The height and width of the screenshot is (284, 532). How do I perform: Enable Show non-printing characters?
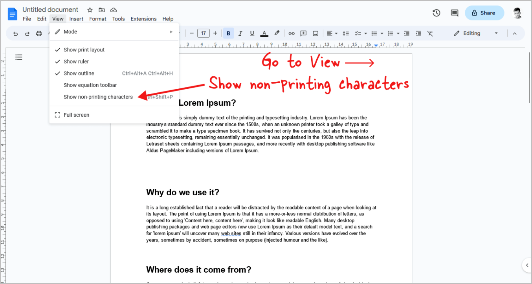click(114, 97)
